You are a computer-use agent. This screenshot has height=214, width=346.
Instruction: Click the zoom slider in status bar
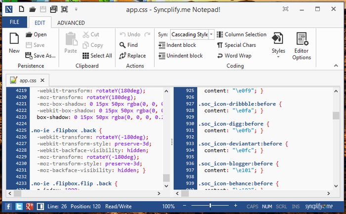(211, 206)
